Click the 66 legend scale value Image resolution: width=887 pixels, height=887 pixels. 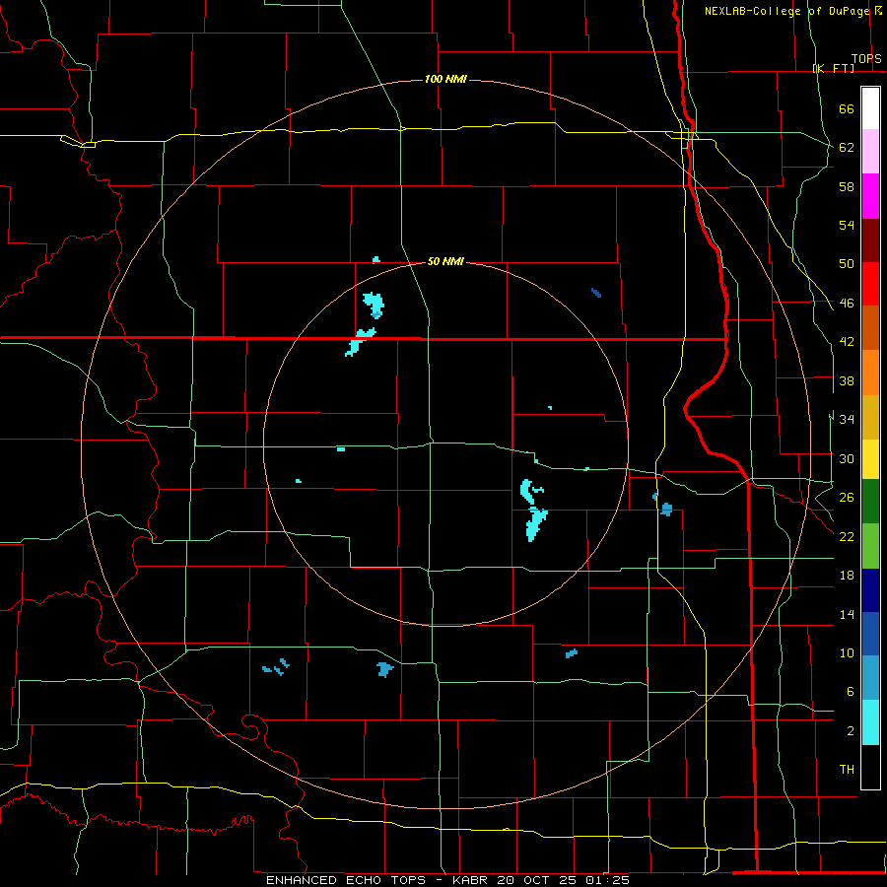(847, 109)
